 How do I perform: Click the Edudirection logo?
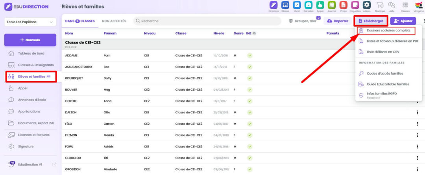[x=26, y=7]
